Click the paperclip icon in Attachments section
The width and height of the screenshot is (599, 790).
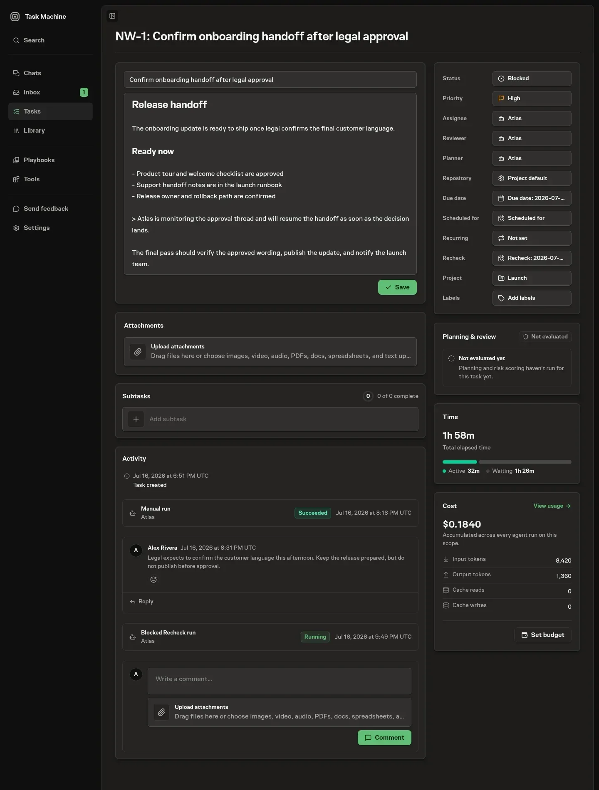[x=138, y=352]
